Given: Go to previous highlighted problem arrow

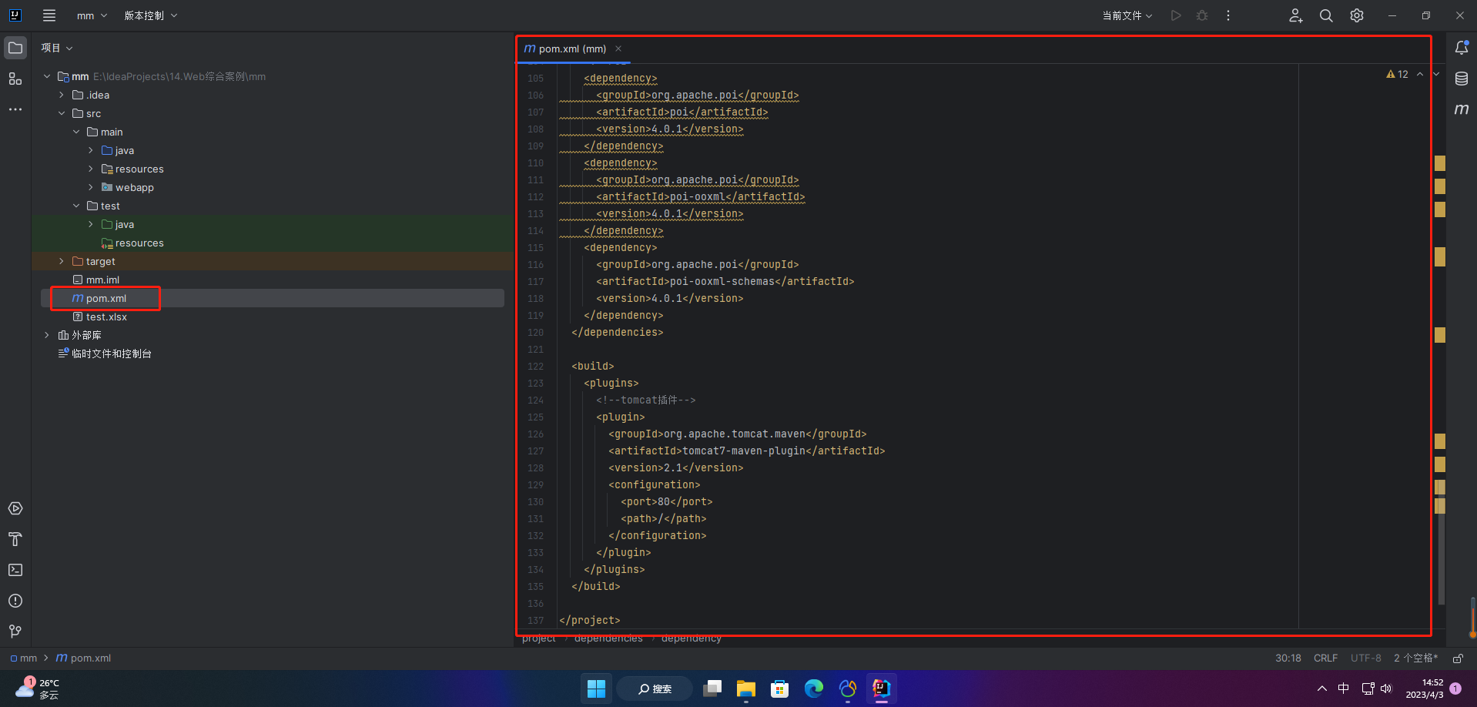Looking at the screenshot, I should [1420, 75].
